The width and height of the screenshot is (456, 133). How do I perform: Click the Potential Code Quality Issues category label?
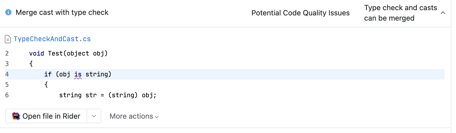pos(301,13)
